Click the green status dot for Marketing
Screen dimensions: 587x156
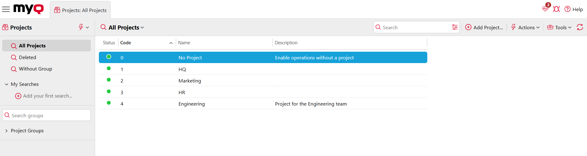pyautogui.click(x=109, y=80)
